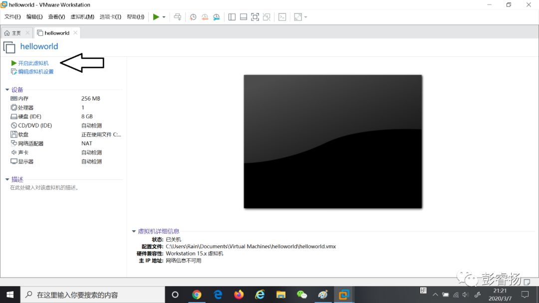Open the notification center icon
This screenshot has height=303, width=539.
tap(525, 295)
